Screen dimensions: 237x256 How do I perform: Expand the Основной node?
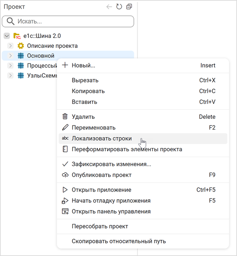click(10, 56)
